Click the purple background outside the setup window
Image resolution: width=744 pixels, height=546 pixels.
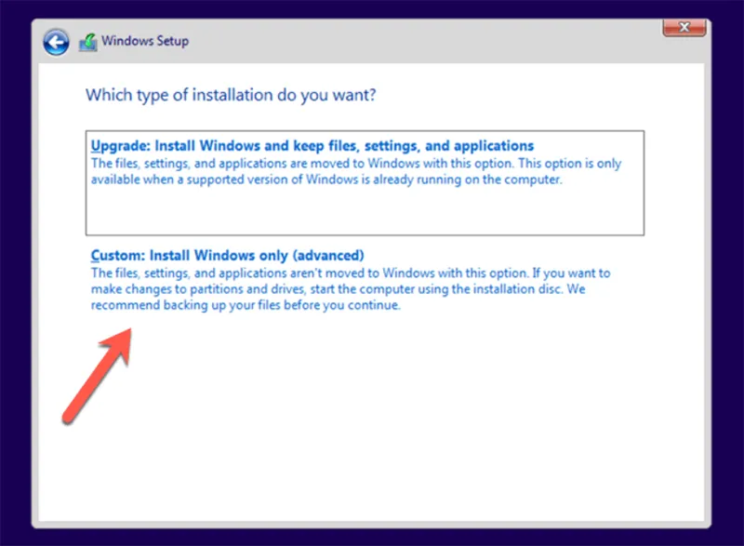coord(14,279)
